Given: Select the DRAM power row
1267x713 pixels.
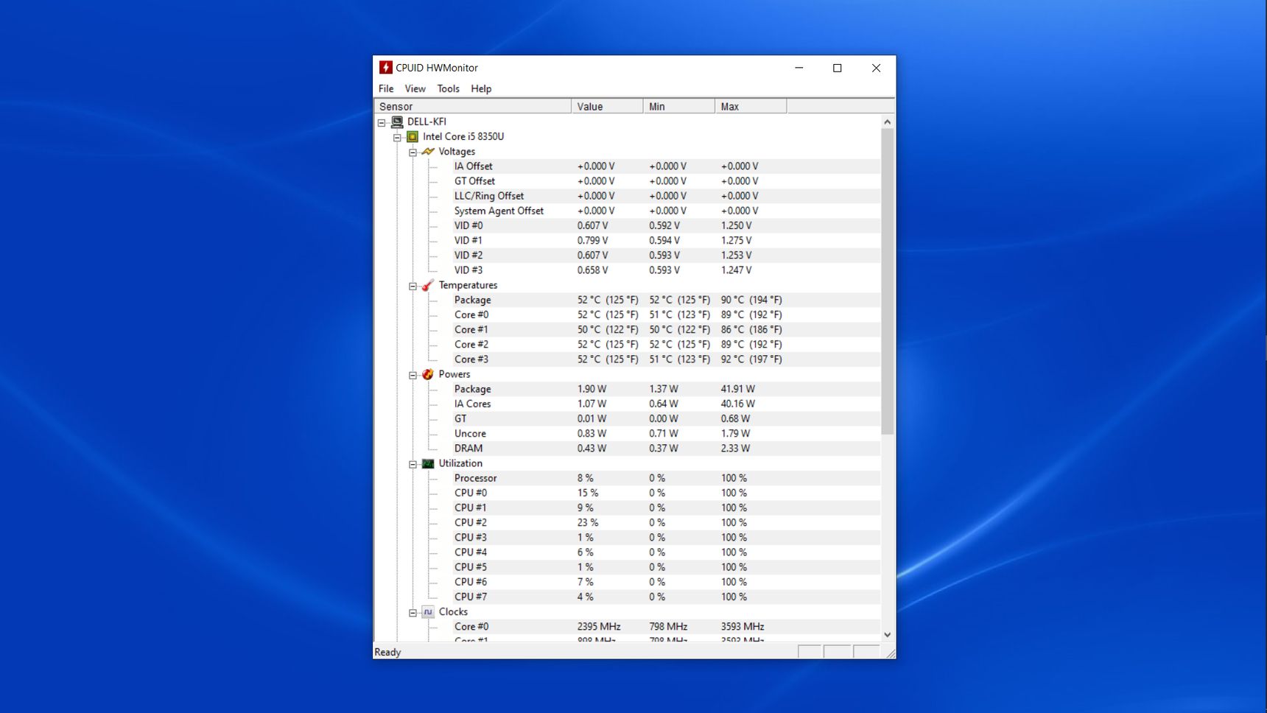Looking at the screenshot, I should 666,449.
